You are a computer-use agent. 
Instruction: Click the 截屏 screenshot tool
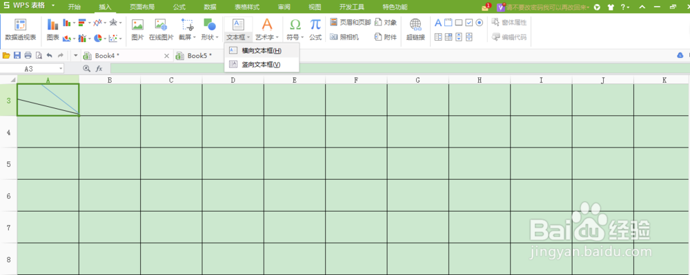[187, 30]
